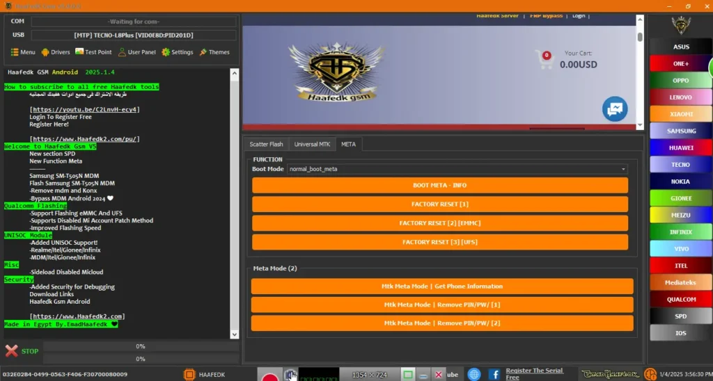Click FACTORY RESET [1] button

click(x=440, y=204)
